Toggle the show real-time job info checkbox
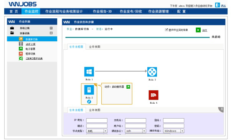 166,30
